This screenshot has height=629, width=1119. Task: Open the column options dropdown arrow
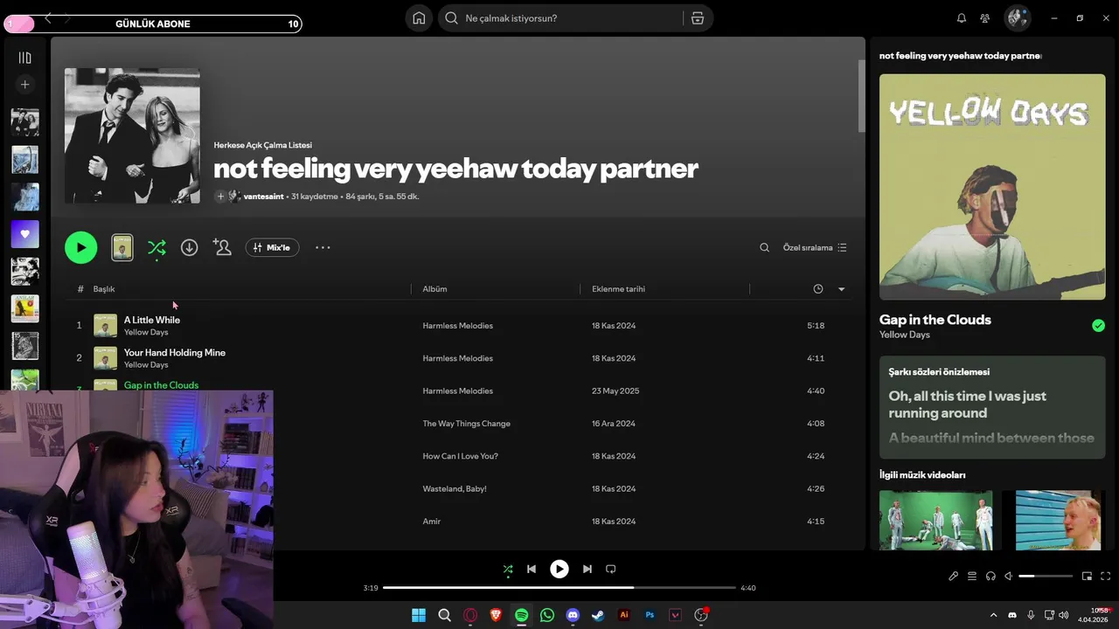tap(841, 289)
